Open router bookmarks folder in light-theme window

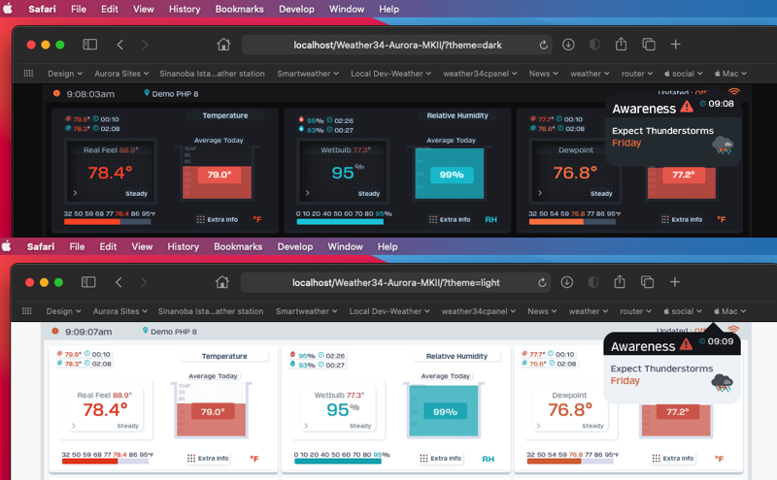point(635,311)
